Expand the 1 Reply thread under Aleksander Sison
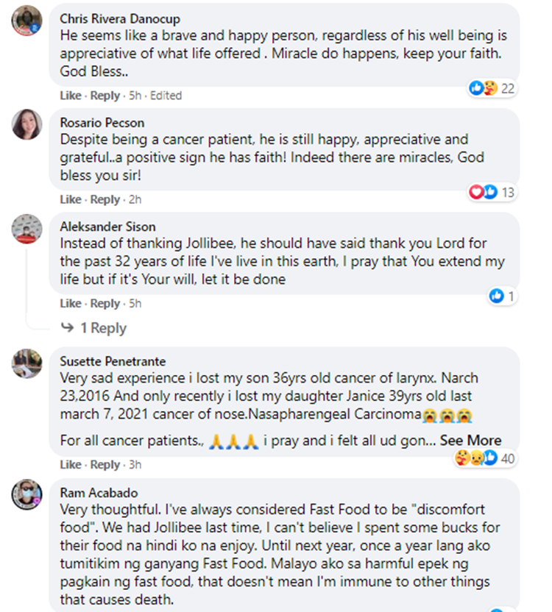The width and height of the screenshot is (552, 612). (102, 328)
